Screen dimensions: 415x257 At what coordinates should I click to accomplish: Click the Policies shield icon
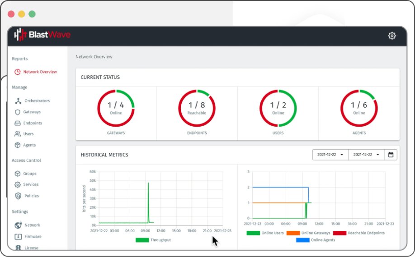(x=18, y=196)
